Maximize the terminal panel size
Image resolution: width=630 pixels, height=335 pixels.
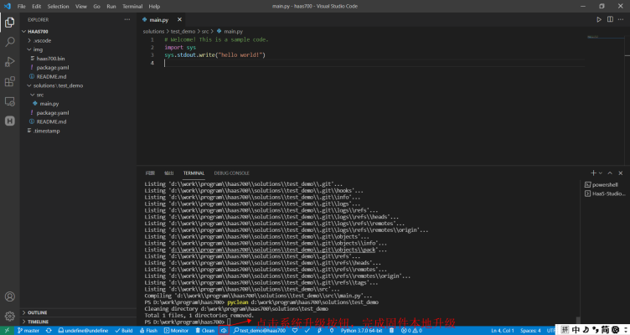611,173
